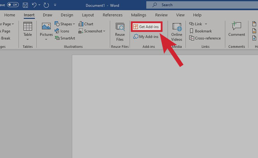
Task: Add a new Comment
Action: coord(237,29)
